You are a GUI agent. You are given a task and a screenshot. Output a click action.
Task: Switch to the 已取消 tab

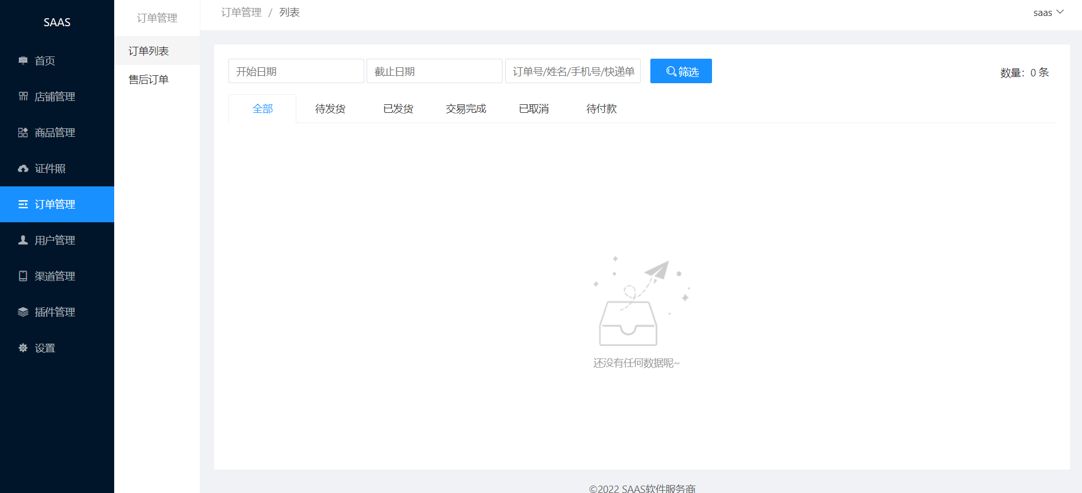point(534,108)
